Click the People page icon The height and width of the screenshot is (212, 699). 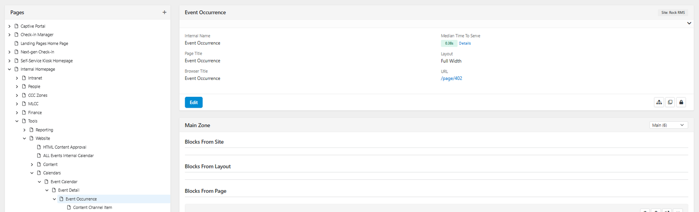pos(24,86)
